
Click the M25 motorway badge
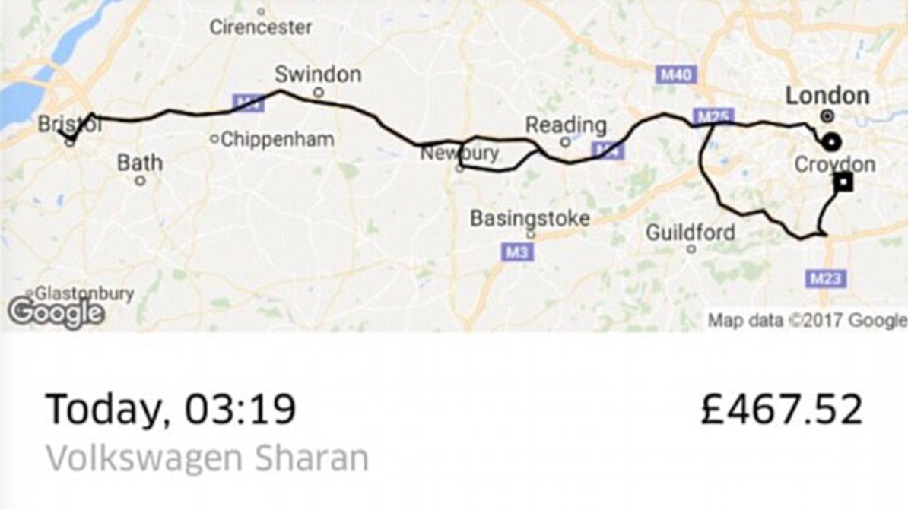713,118
